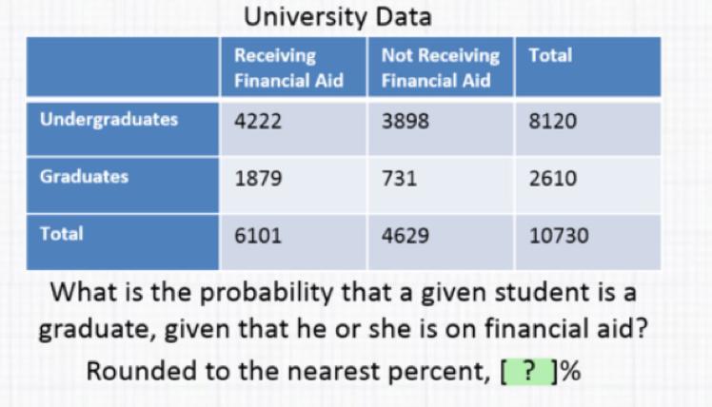Select the graduate total cell 2610
This screenshot has height=407, width=712.
[554, 179]
